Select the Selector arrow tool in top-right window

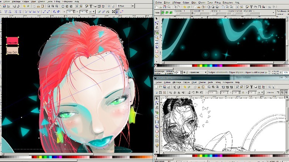click(x=157, y=18)
